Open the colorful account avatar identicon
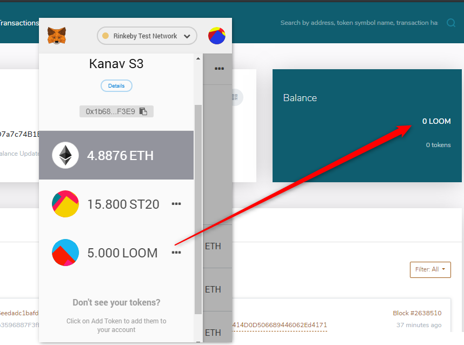The height and width of the screenshot is (345, 464). (x=216, y=36)
